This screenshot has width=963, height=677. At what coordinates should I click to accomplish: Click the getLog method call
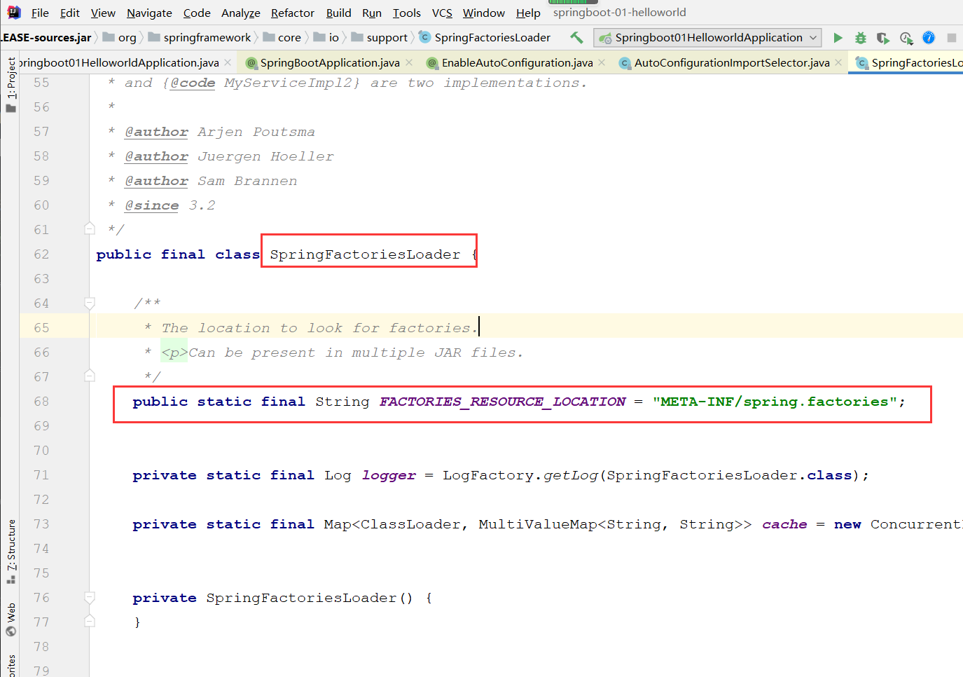tap(571, 475)
